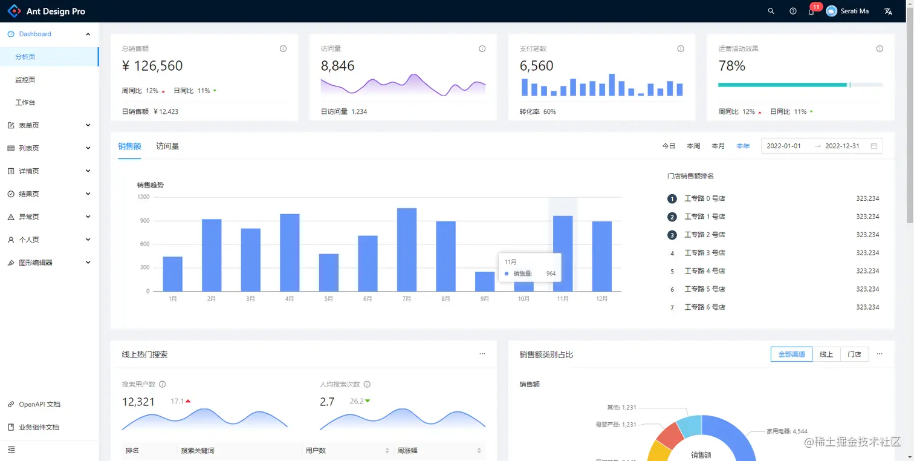Open more options on 销售额类别占比 card

coord(880,354)
